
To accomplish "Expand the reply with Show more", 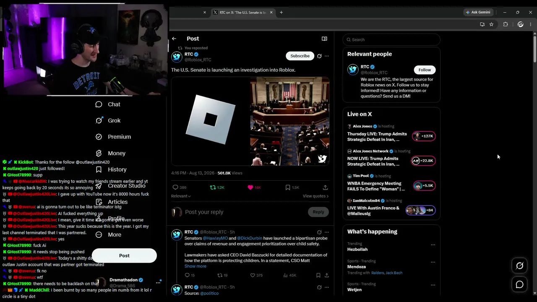I will coord(196,266).
